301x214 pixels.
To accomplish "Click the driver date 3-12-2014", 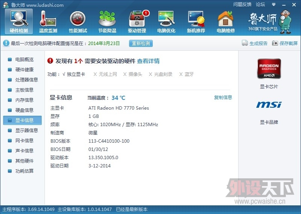I will pos(99,166).
